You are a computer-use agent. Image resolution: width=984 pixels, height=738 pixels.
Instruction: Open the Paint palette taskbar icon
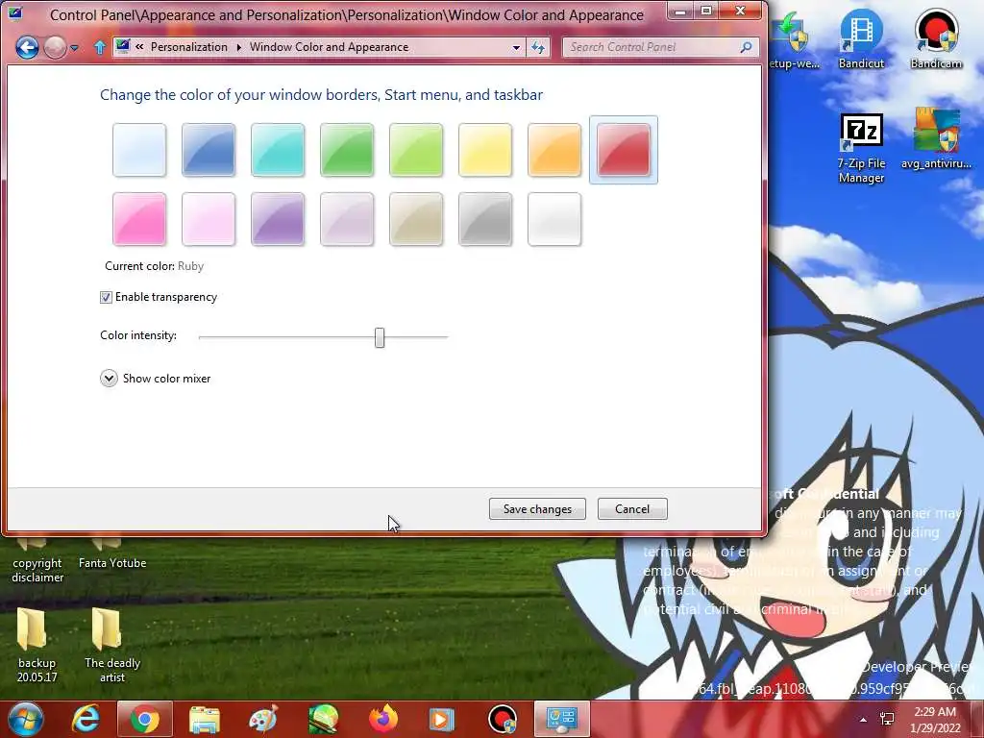[x=263, y=719]
